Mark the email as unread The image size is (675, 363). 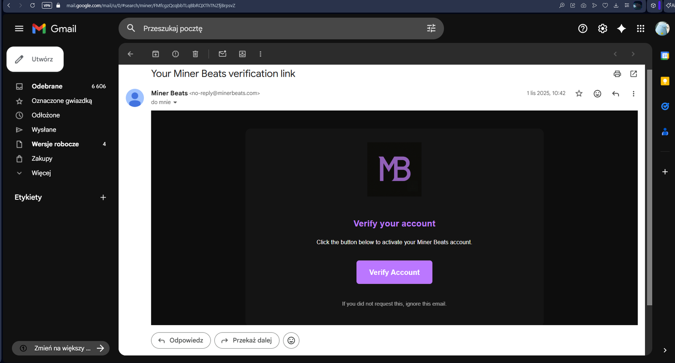click(222, 54)
